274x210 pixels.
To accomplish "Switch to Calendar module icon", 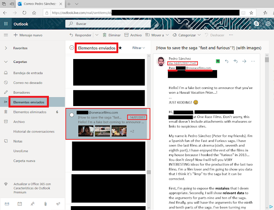I will pyautogui.click(x=20, y=204).
